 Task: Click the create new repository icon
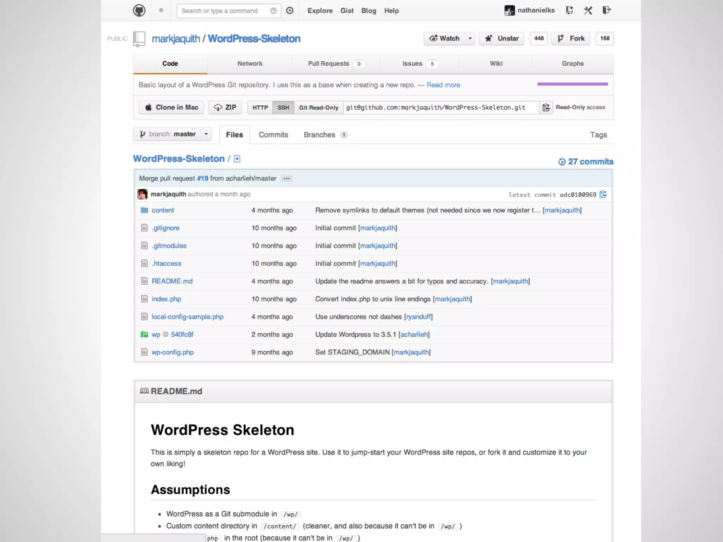tap(569, 10)
